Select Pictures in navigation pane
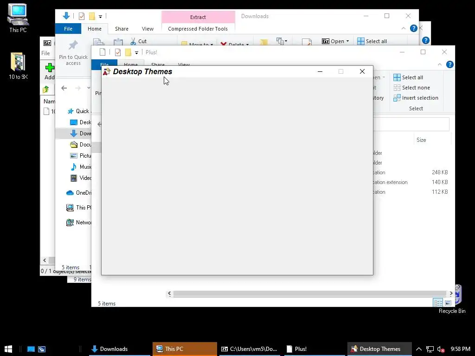475x356 pixels. point(80,156)
